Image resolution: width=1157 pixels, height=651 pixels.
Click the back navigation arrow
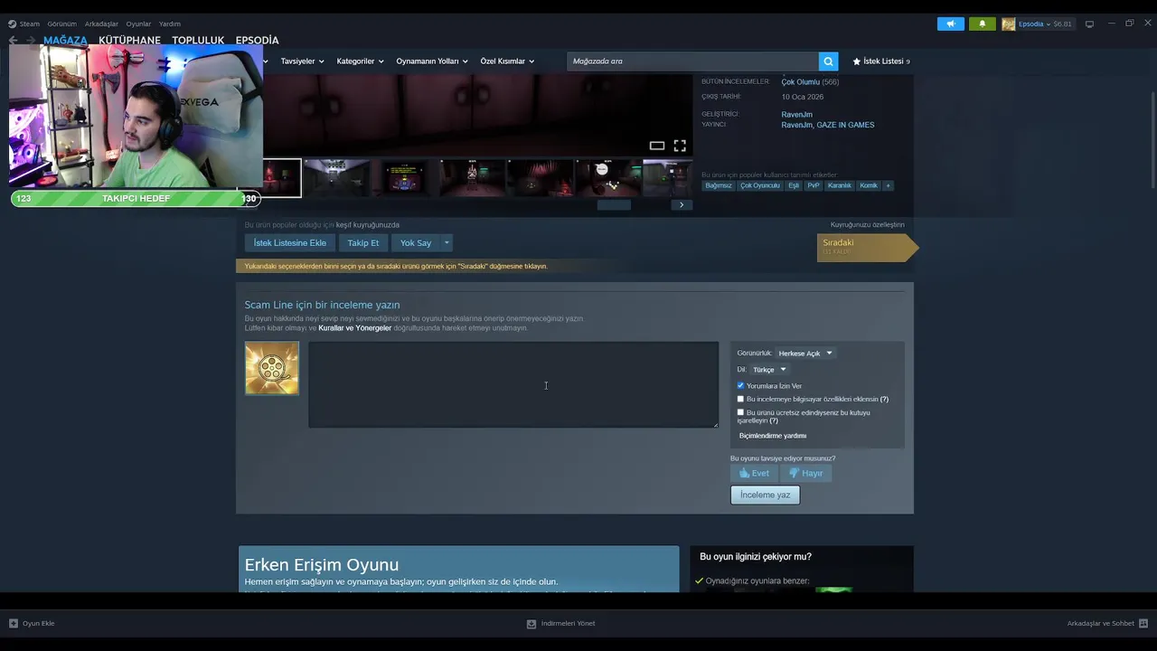(x=14, y=40)
